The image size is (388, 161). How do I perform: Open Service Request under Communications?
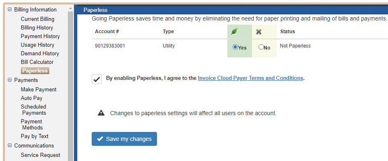pyautogui.click(x=40, y=155)
